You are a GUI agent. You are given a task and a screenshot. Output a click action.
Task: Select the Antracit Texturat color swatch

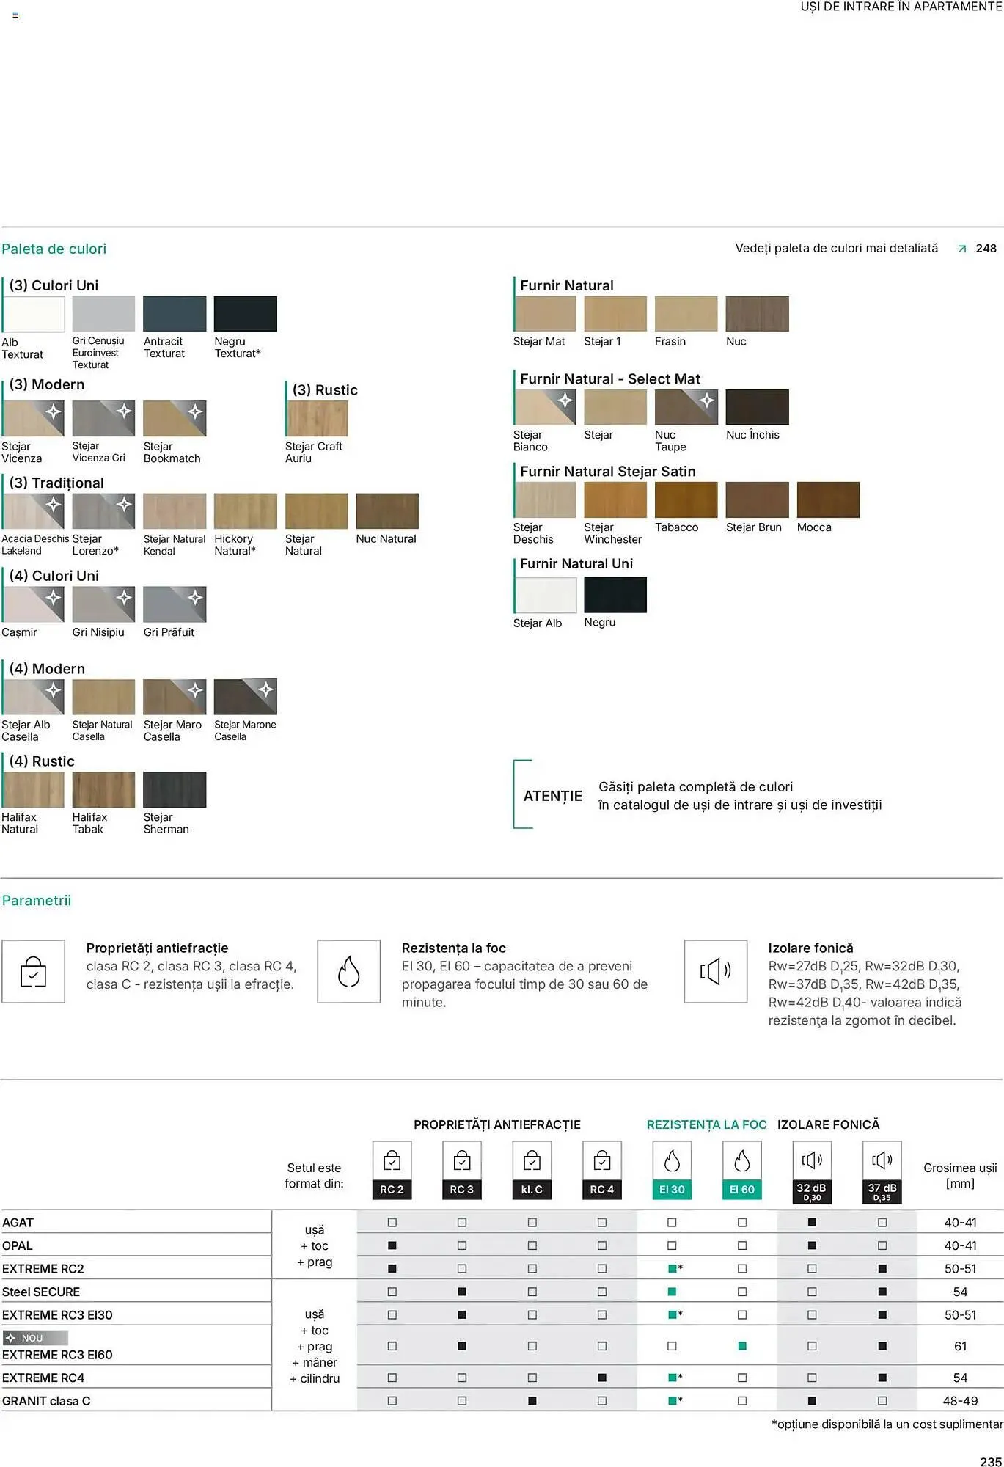[x=175, y=314]
